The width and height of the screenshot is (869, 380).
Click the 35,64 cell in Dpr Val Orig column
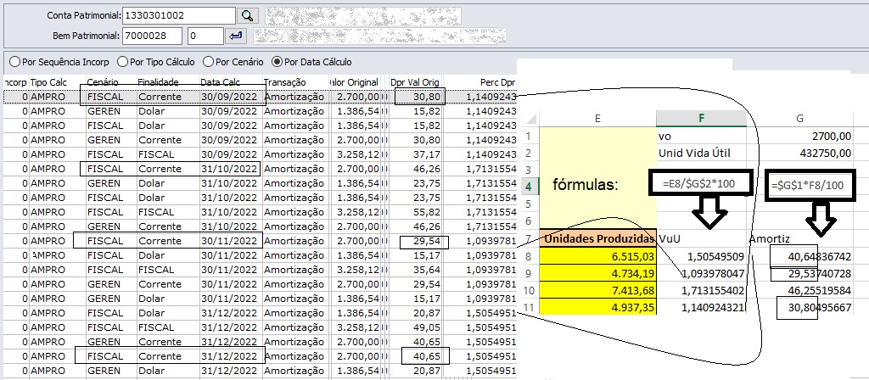429,269
